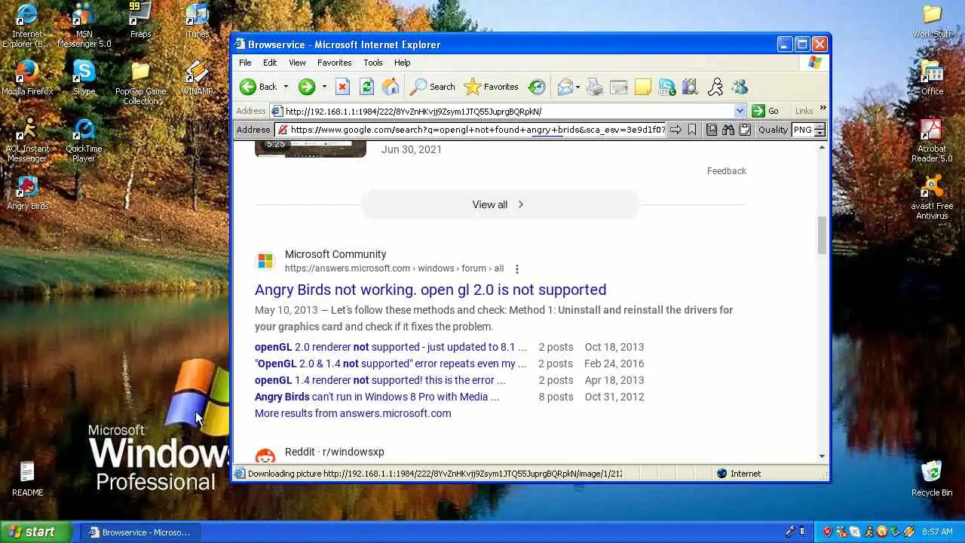Open Angry Birds desktop shortcut
The height and width of the screenshot is (543, 965).
(28, 193)
